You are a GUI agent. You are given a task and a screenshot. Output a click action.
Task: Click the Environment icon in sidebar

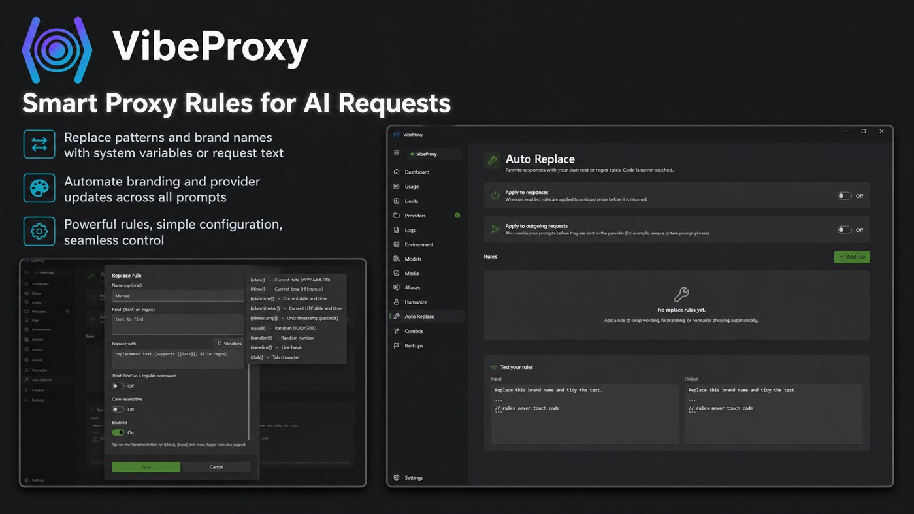397,244
